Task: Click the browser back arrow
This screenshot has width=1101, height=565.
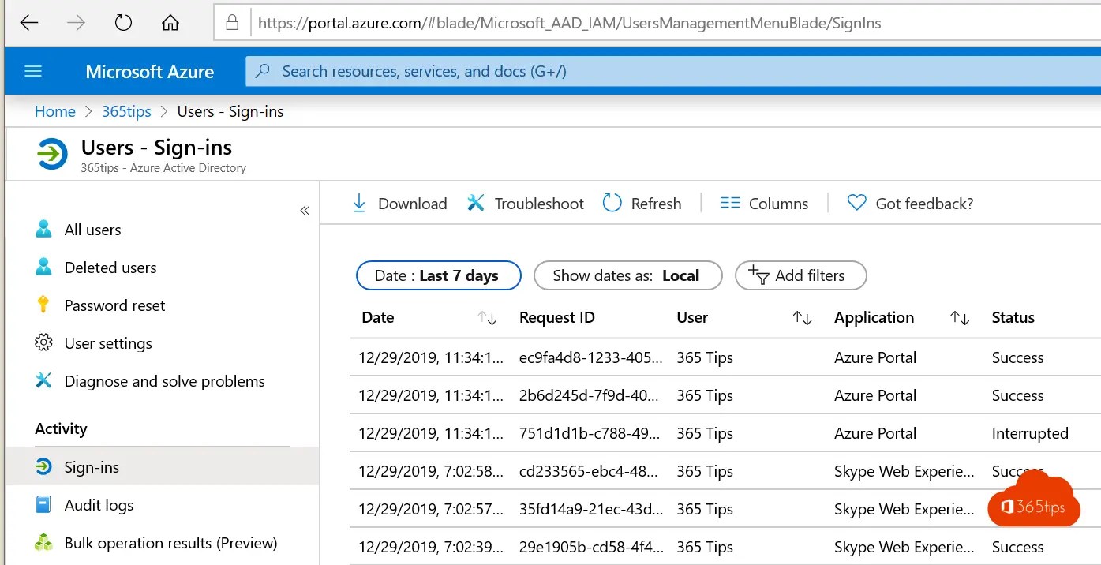Action: pyautogui.click(x=29, y=23)
